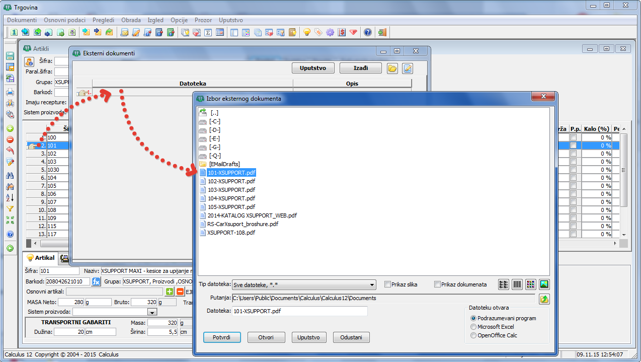Select the Microsoft Excel radio option

click(473, 327)
